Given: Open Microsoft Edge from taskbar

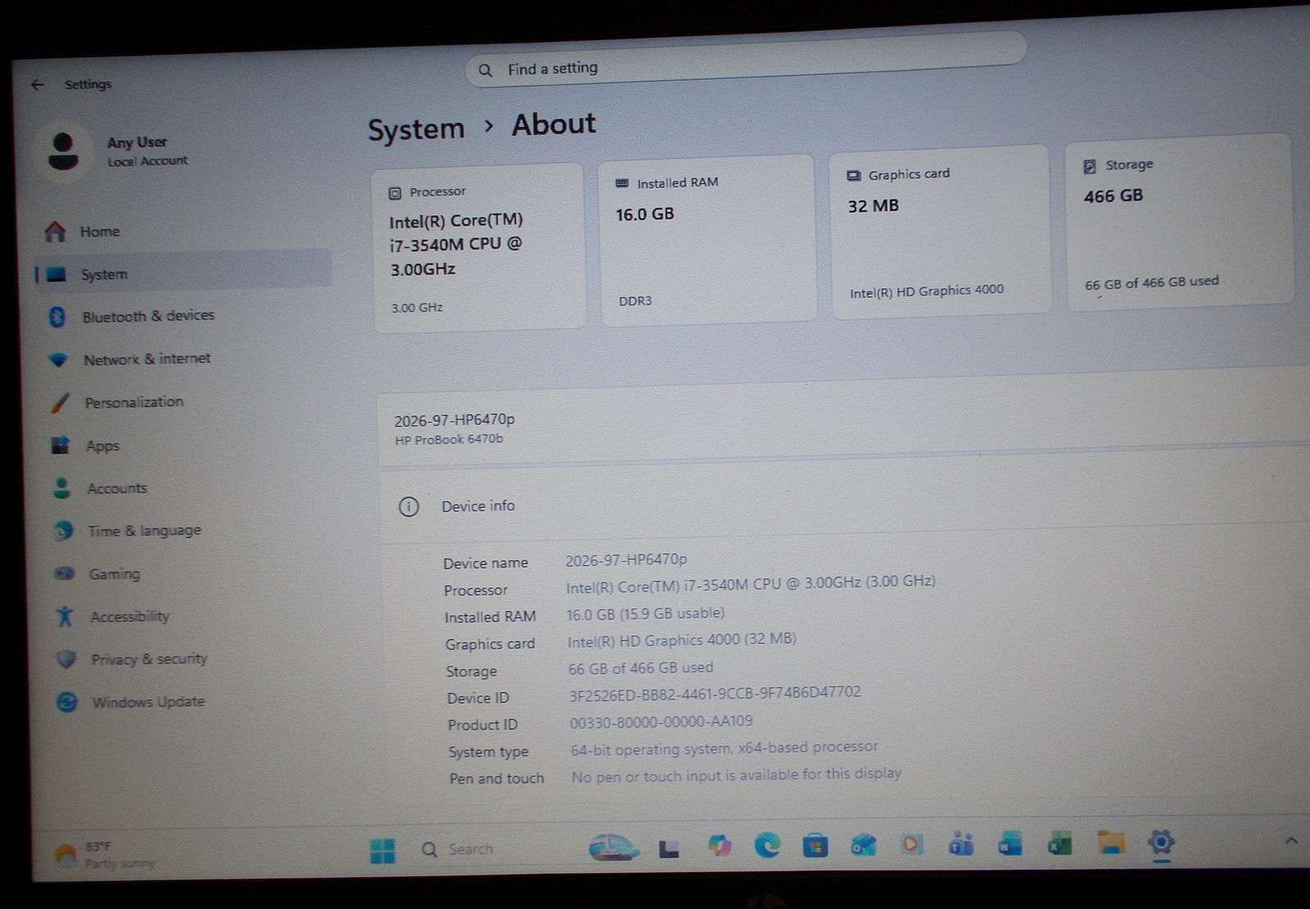Looking at the screenshot, I should click(767, 844).
